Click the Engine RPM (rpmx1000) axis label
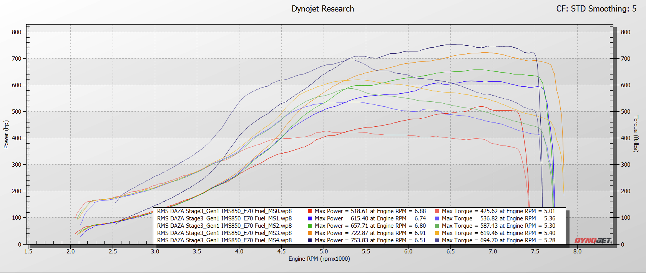646x273 pixels. pos(319,259)
